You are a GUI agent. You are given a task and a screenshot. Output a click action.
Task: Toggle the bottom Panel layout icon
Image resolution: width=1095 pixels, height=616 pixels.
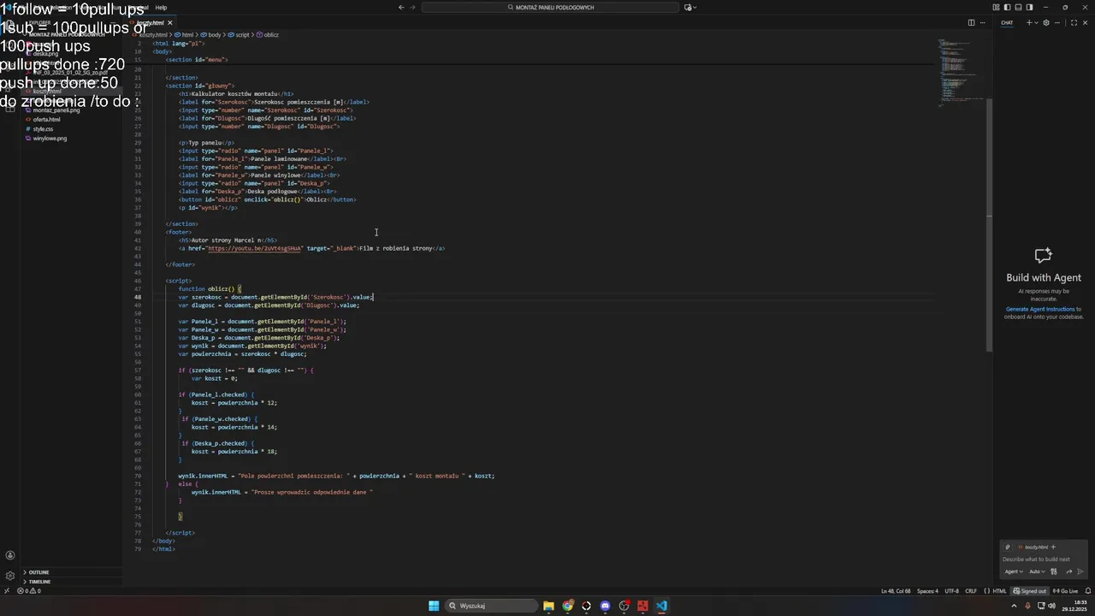pos(1018,7)
